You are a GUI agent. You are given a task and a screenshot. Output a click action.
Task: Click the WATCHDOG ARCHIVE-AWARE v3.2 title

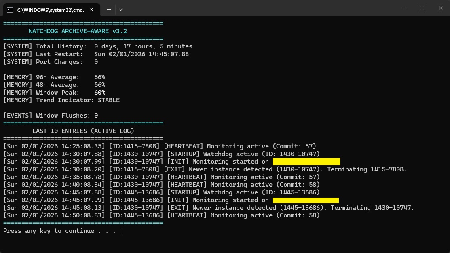pyautogui.click(x=78, y=31)
